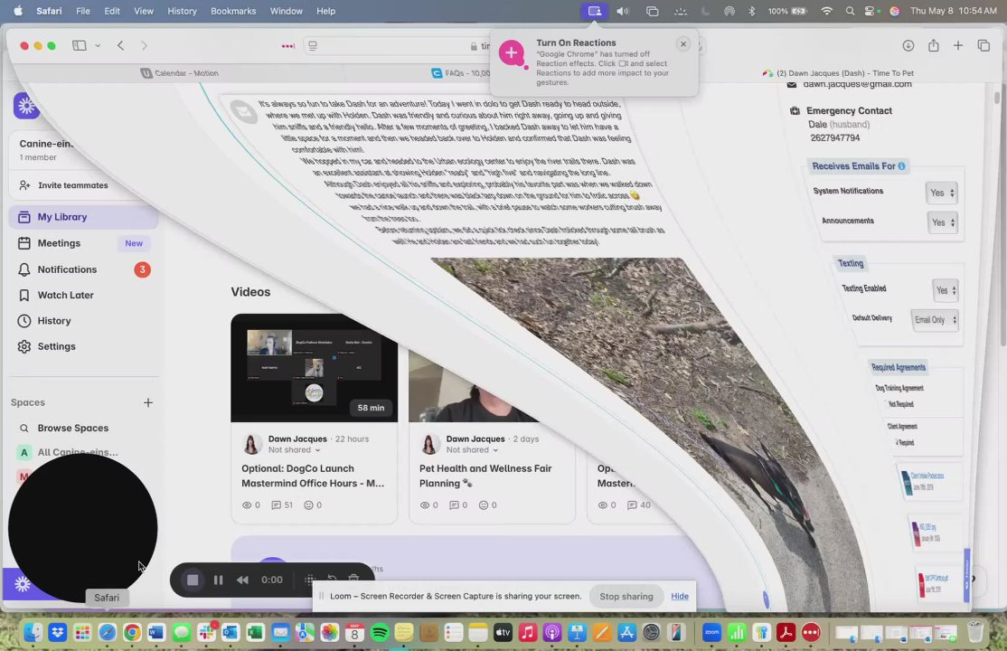Open a new Safari tab
Image resolution: width=1007 pixels, height=651 pixels.
click(957, 45)
